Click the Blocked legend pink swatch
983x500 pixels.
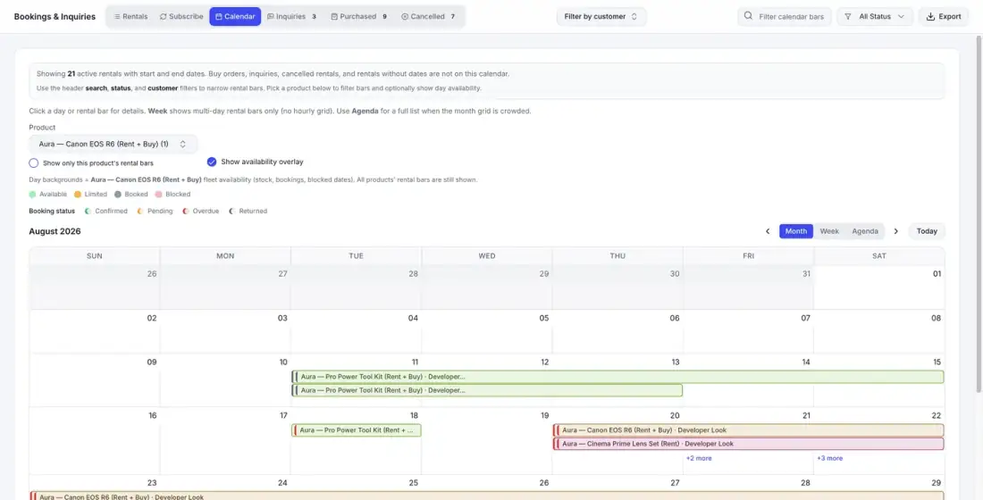(x=158, y=195)
